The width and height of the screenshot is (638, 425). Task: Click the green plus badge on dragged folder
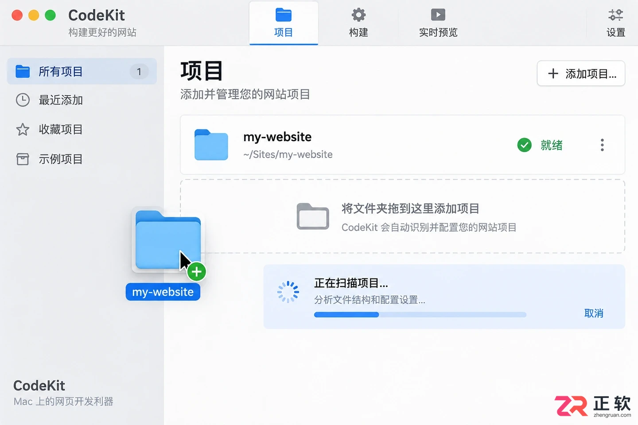(x=197, y=272)
